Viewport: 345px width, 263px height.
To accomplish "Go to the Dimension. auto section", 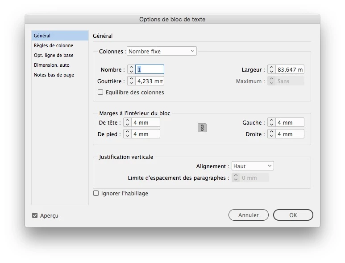I will [x=60, y=65].
